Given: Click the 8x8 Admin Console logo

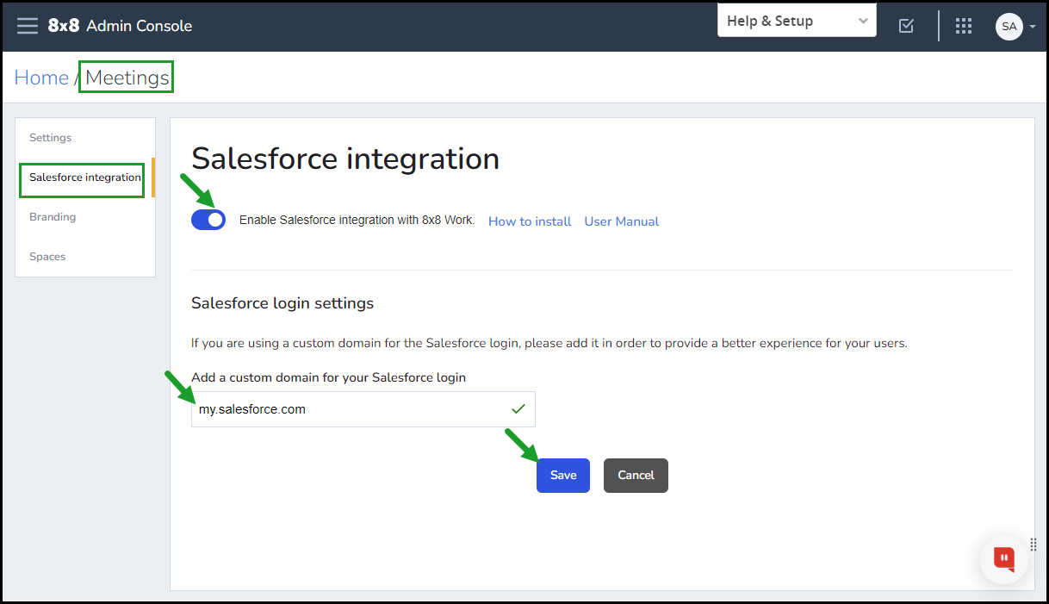Looking at the screenshot, I should pyautogui.click(x=120, y=26).
